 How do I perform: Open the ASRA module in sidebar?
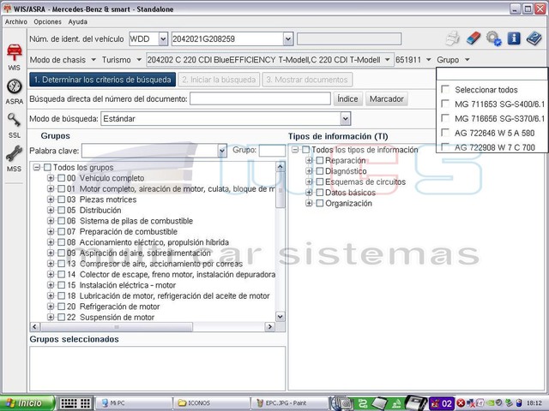[x=14, y=92]
